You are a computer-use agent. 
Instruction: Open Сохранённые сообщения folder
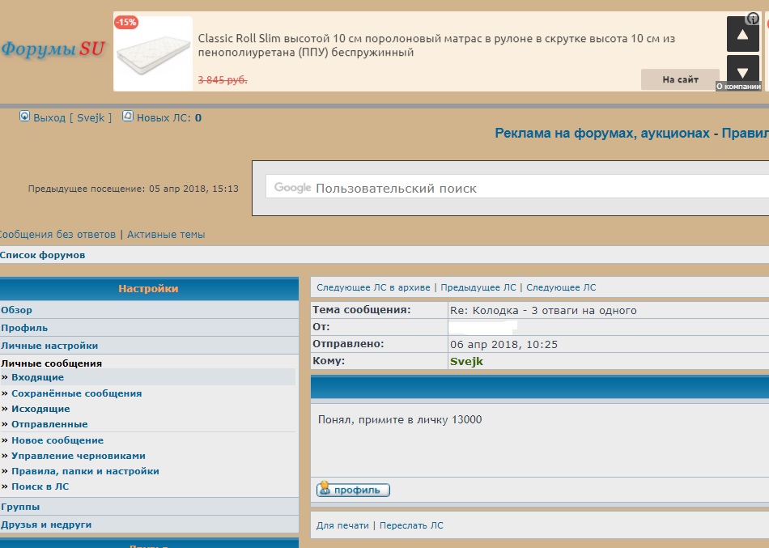(x=77, y=393)
